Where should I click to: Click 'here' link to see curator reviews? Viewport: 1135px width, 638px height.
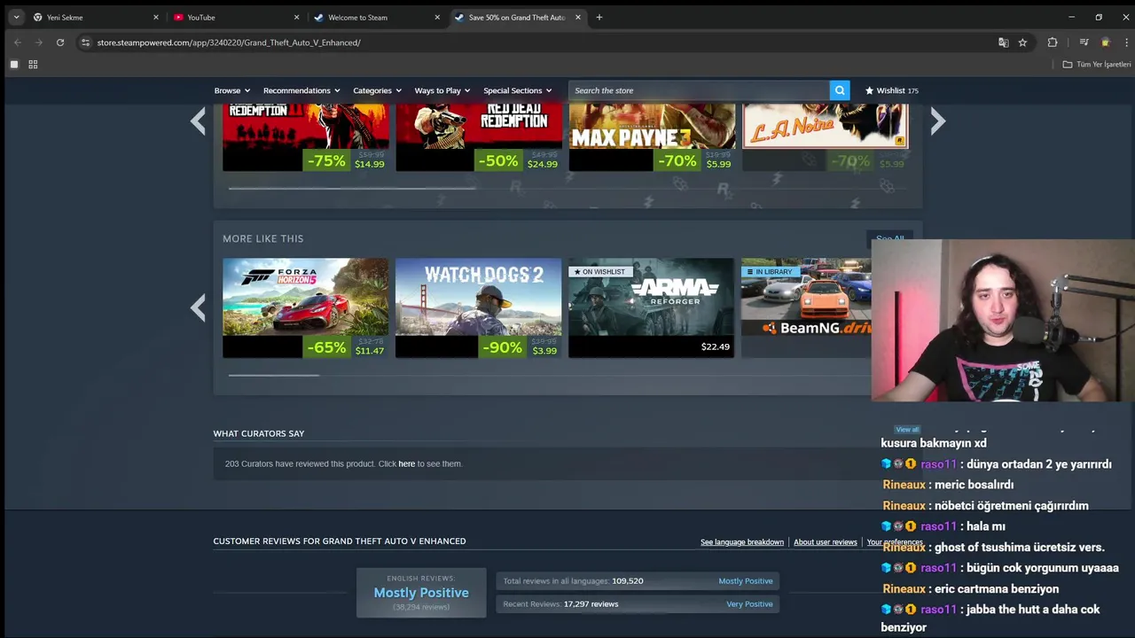(x=406, y=463)
